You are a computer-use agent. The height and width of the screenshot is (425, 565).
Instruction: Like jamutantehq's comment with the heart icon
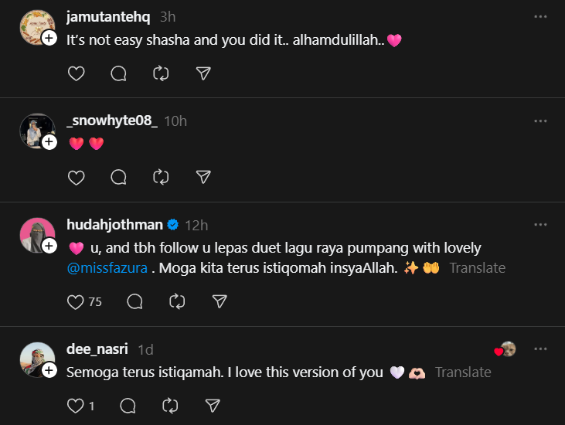click(x=76, y=73)
